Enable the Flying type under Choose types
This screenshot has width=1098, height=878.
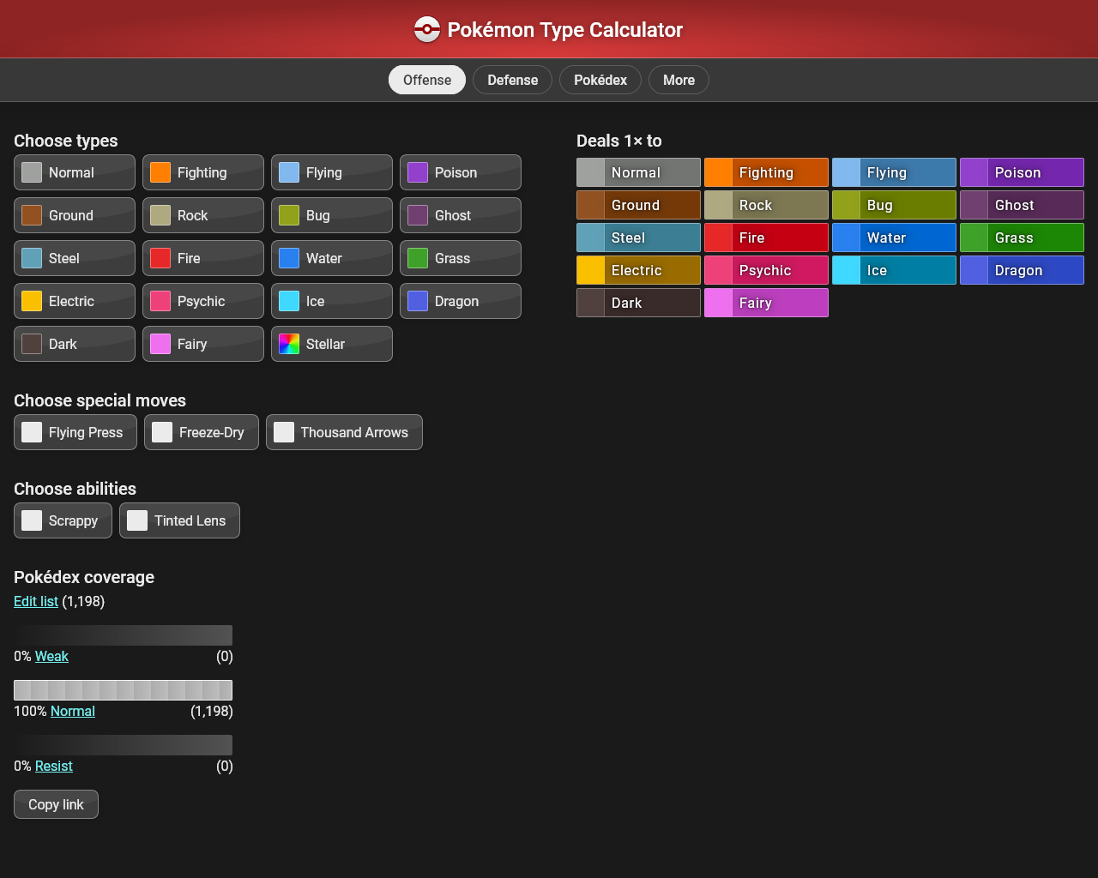332,172
